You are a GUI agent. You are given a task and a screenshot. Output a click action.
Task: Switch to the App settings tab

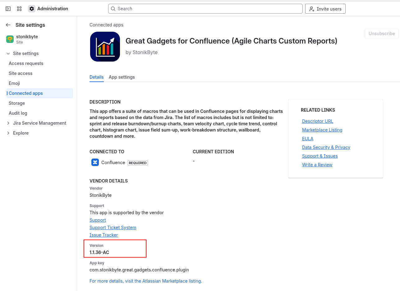[x=122, y=77]
